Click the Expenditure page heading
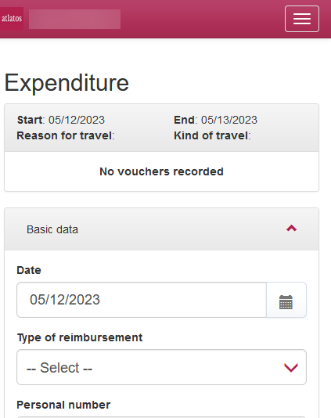 (67, 83)
